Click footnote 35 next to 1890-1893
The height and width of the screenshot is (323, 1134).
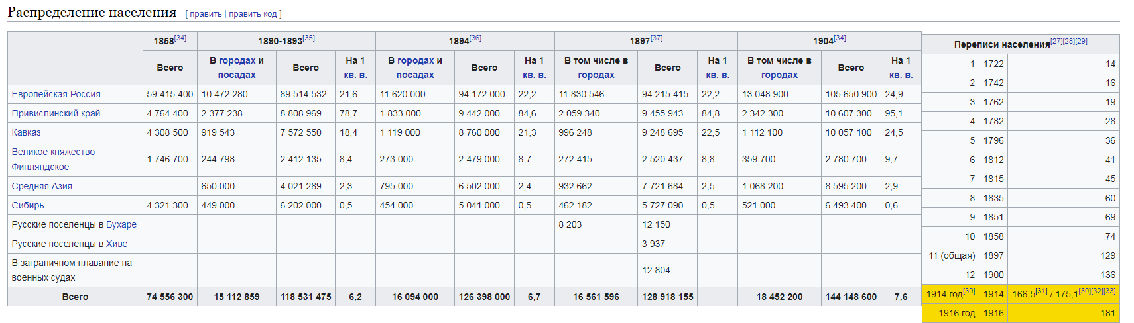[x=309, y=38]
